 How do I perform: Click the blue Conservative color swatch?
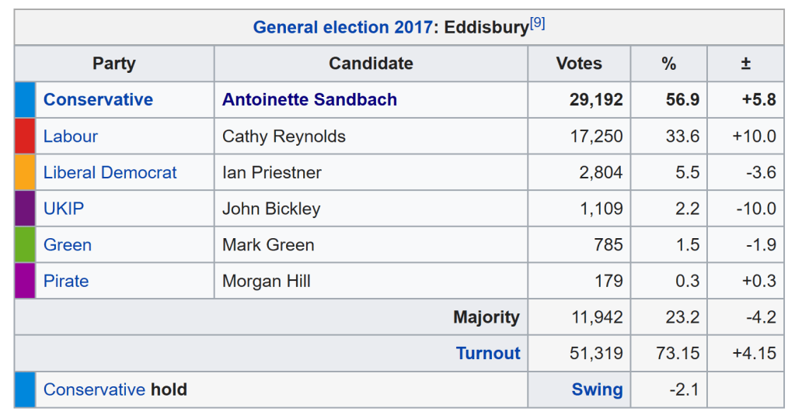click(x=25, y=100)
